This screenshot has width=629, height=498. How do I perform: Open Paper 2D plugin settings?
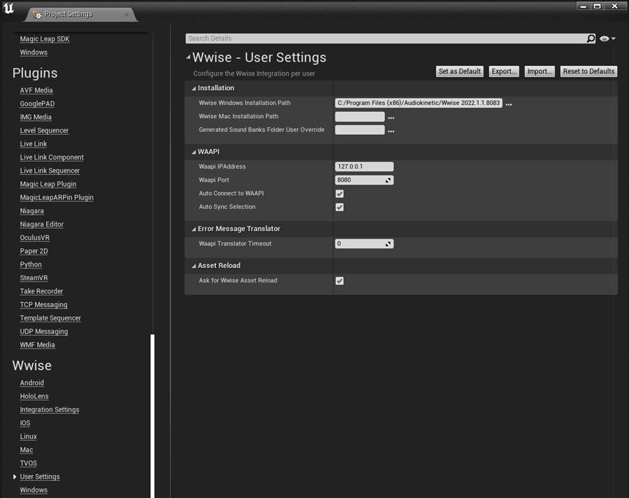coord(34,251)
